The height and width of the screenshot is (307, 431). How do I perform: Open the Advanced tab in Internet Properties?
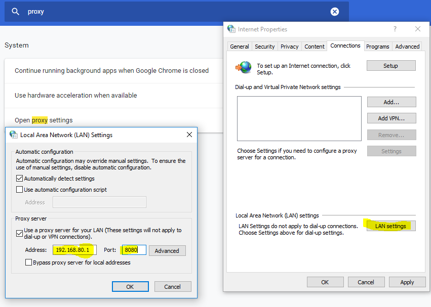click(x=407, y=47)
